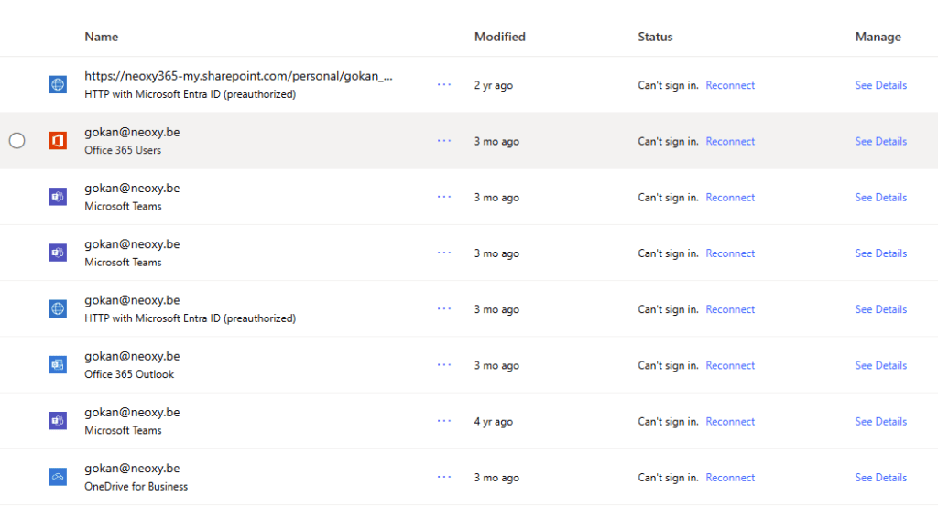Click the Status column header

655,37
